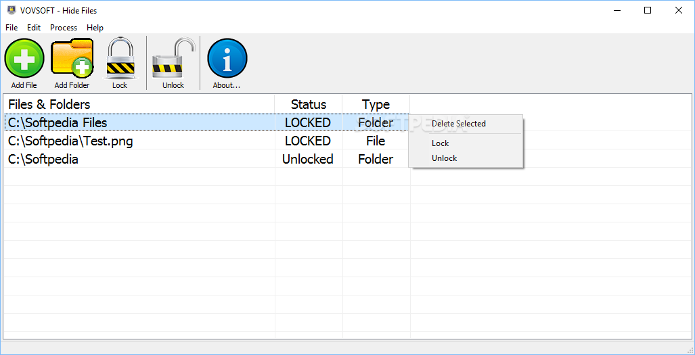Viewport: 695px width, 355px height.
Task: Click the Unlocked status cell
Action: coord(308,159)
